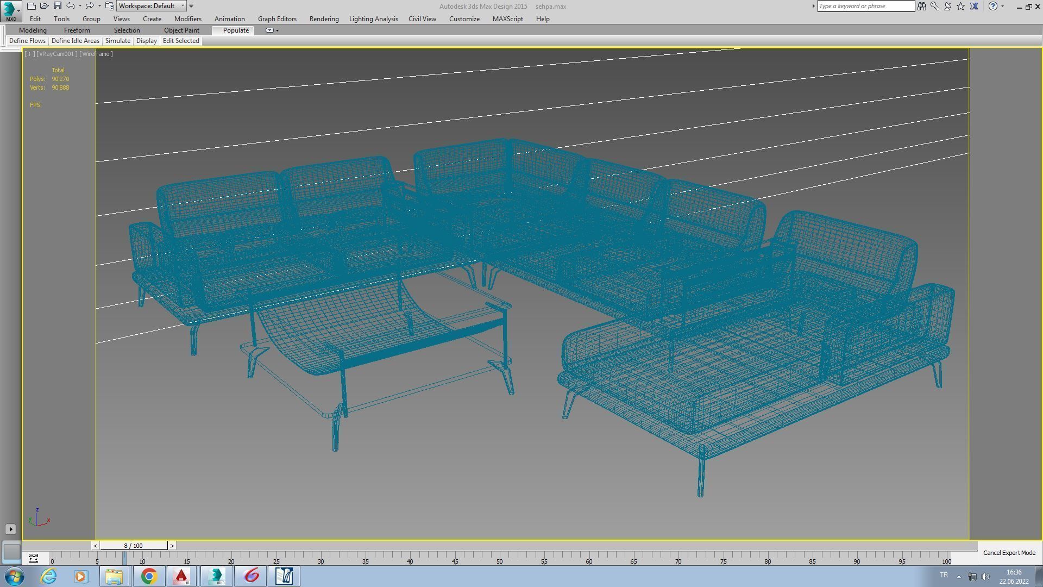
Task: Click Edit Selected panel button
Action: click(181, 41)
